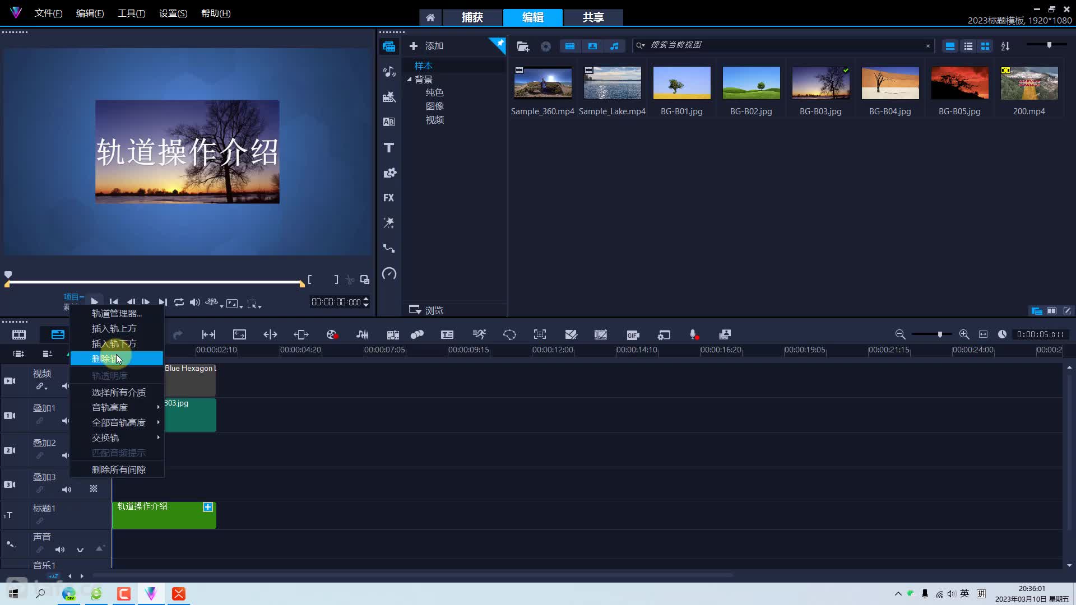The image size is (1076, 605).
Task: Expand the 交换轨 submenu
Action: pyautogui.click(x=117, y=438)
